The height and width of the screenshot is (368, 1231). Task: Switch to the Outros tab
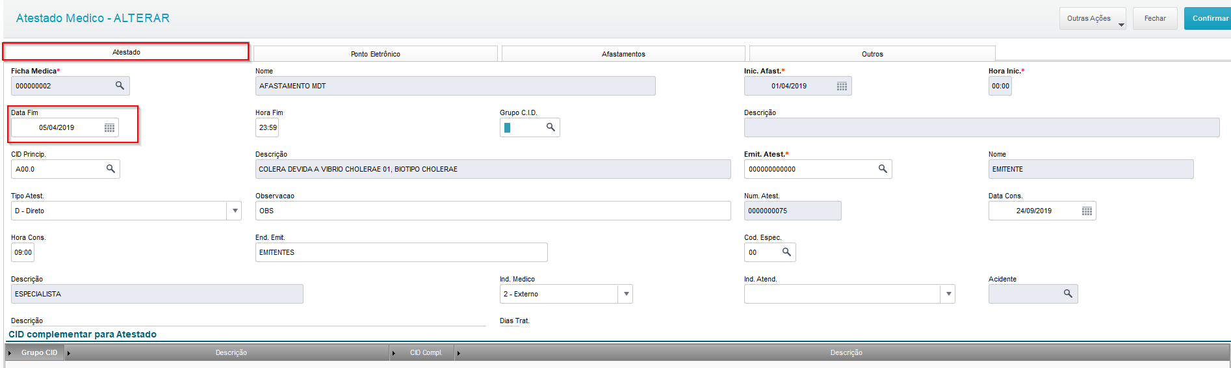[x=872, y=54]
